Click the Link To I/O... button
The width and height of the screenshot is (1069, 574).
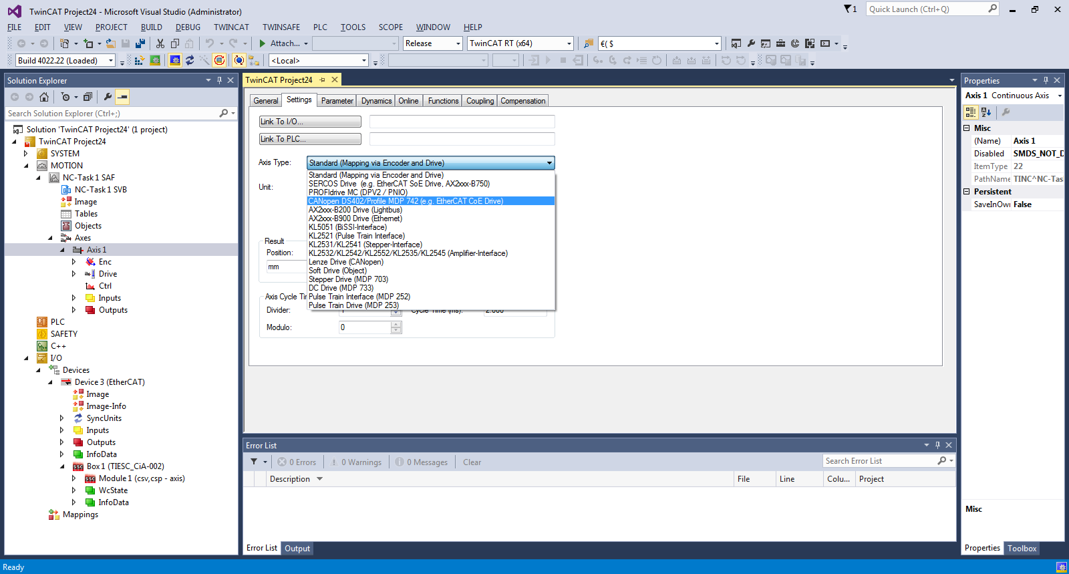click(310, 122)
